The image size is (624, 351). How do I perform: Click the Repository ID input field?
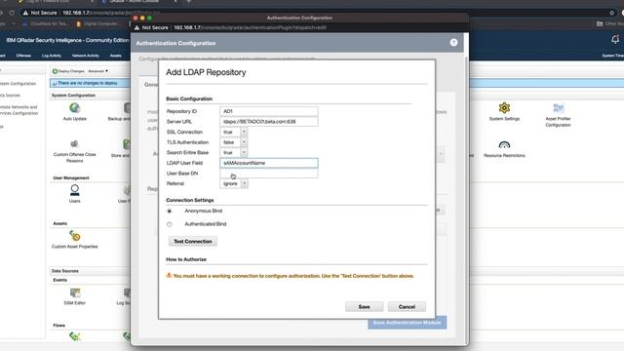click(269, 111)
